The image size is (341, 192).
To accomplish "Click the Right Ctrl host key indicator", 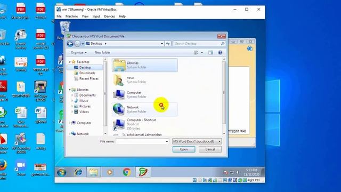I will [254, 180].
